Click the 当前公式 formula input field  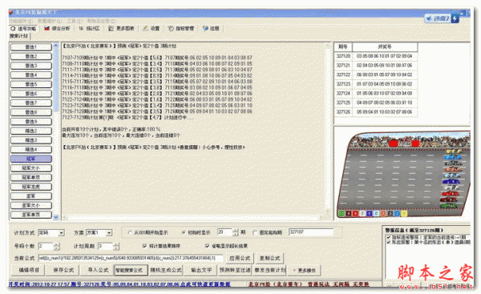point(131,258)
